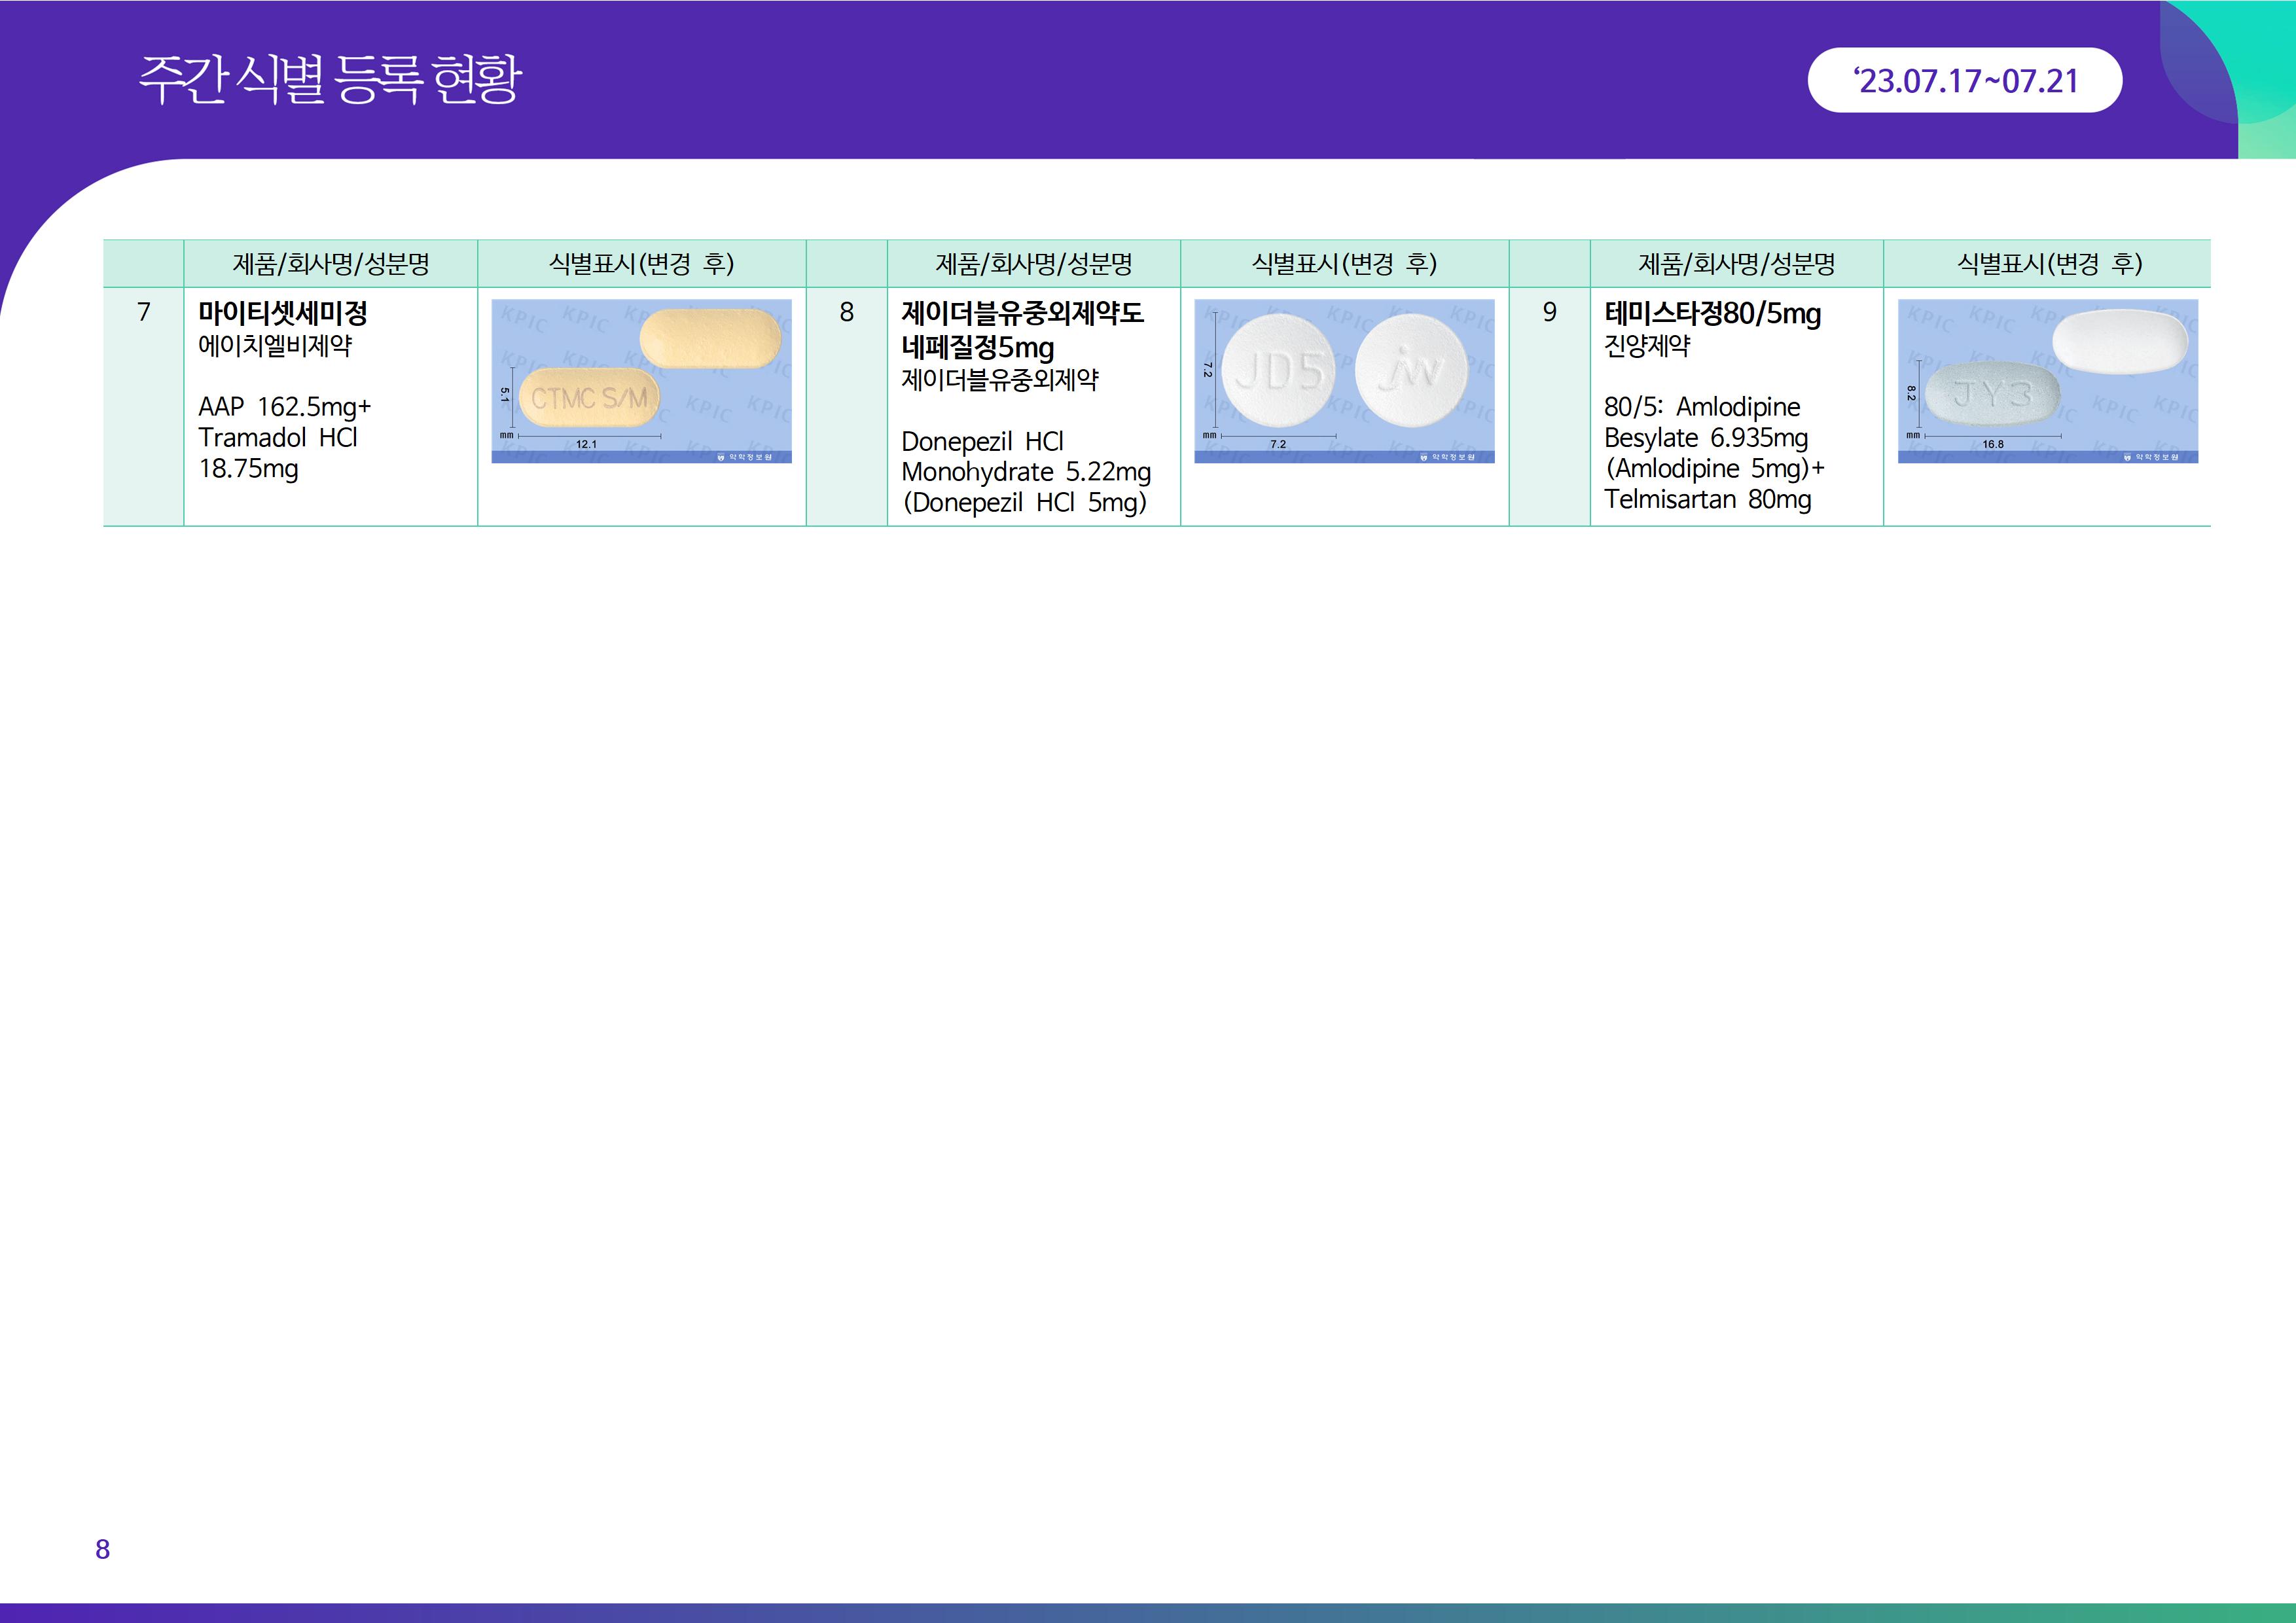Click the first 제품/회사명/성분명 column header
Viewport: 2296px width, 1623px height.
coord(331,264)
